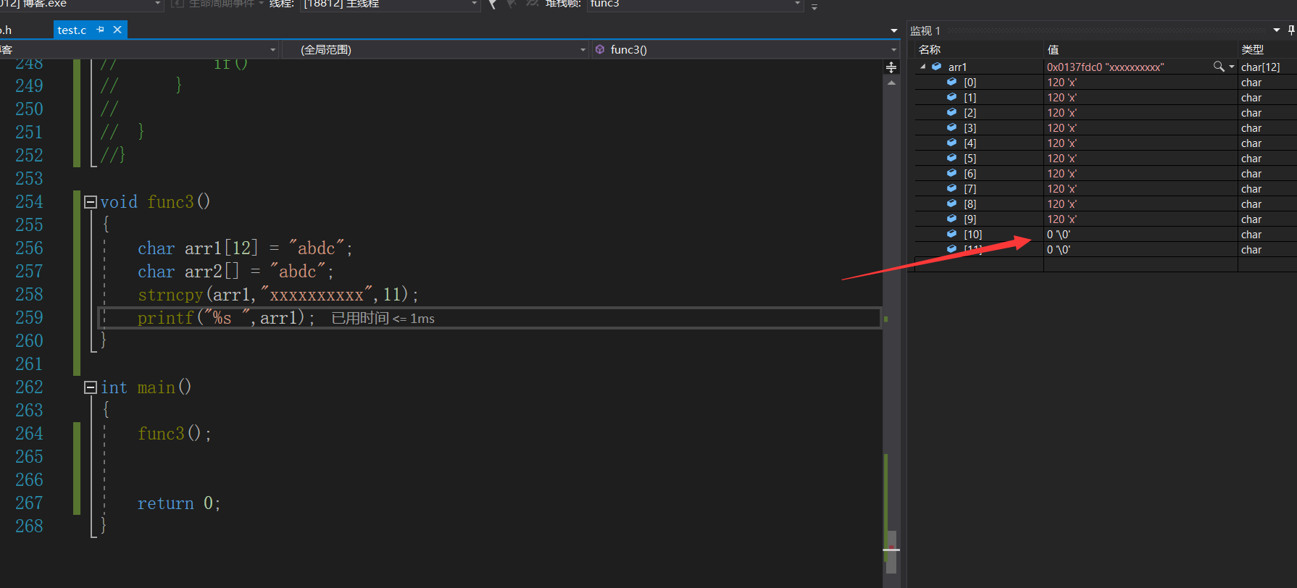The height and width of the screenshot is (588, 1297).
Task: Click the editor split handle icon
Action: [891, 67]
